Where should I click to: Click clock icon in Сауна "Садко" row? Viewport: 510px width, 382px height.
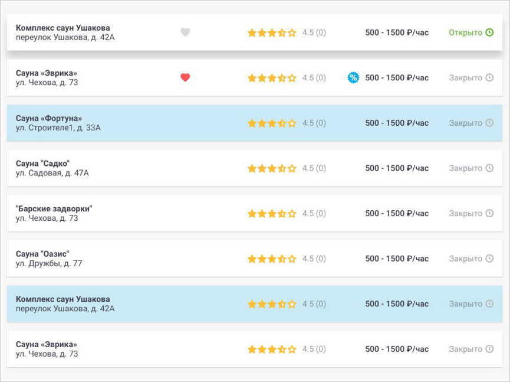click(x=489, y=168)
